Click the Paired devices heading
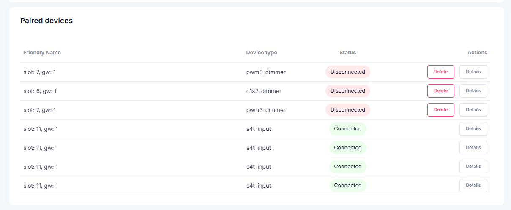Viewport: 511px width, 210px height. coord(46,21)
